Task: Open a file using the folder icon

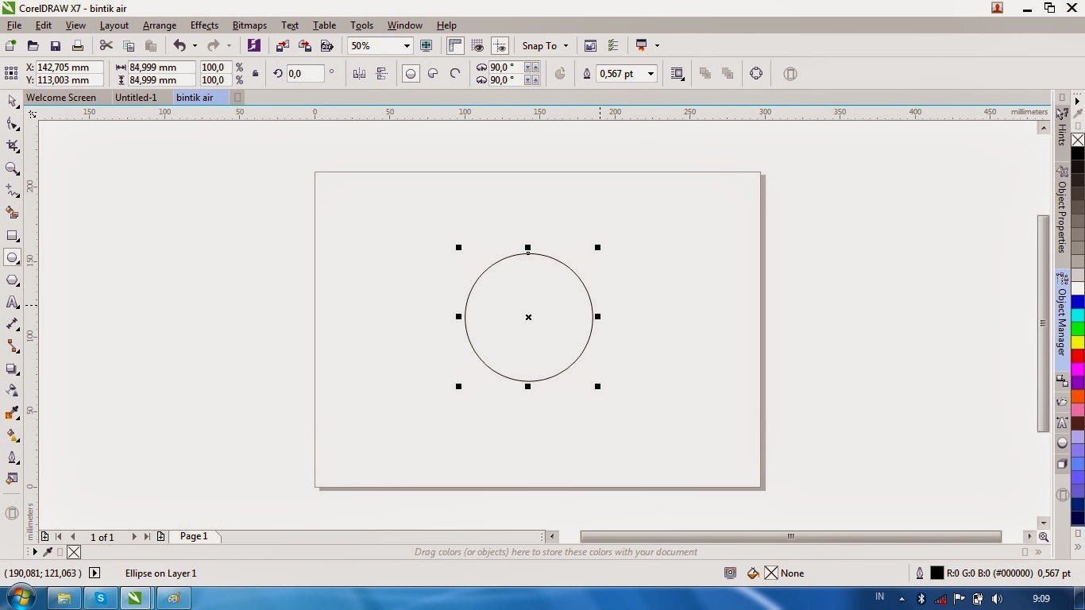Action: pyautogui.click(x=33, y=46)
